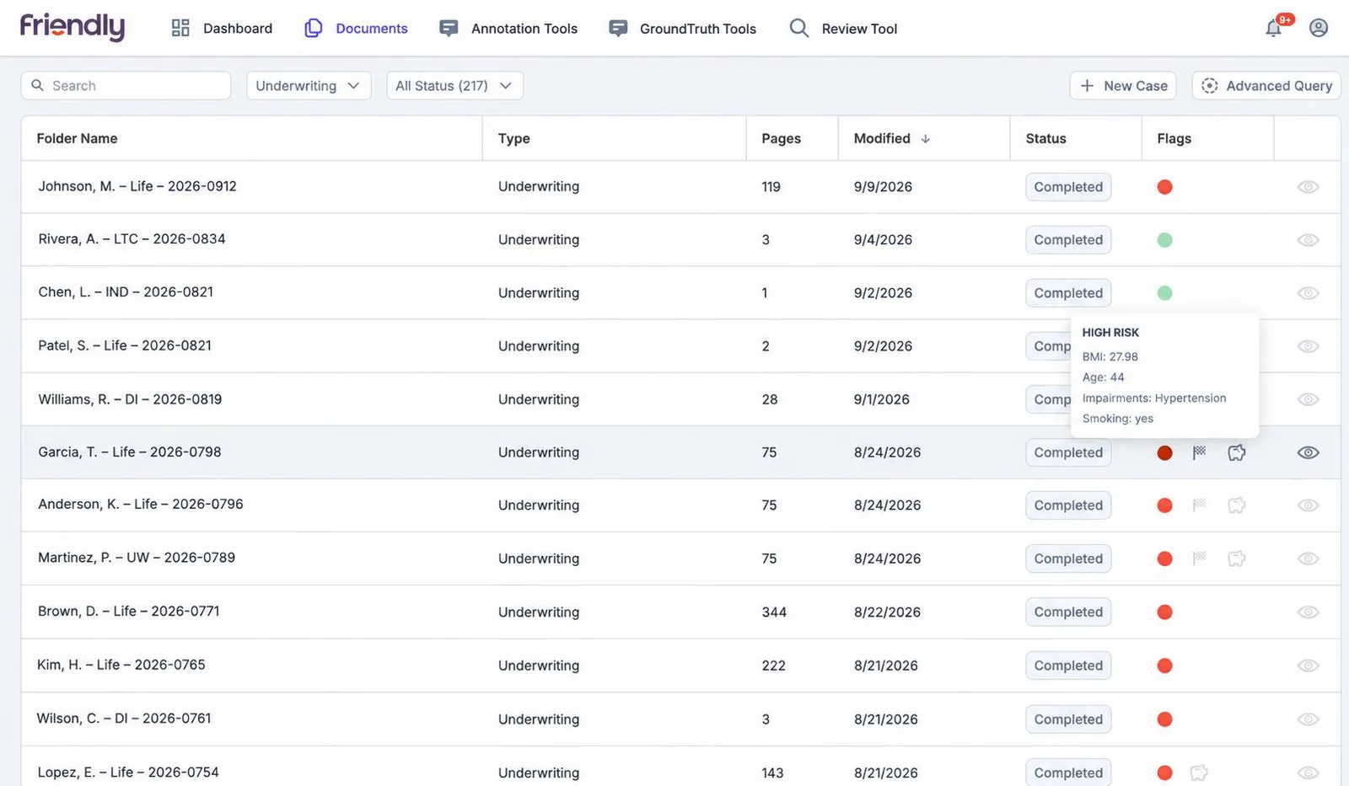This screenshot has width=1349, height=786.
Task: Click the flag icon in Anderson row
Action: tap(1199, 505)
